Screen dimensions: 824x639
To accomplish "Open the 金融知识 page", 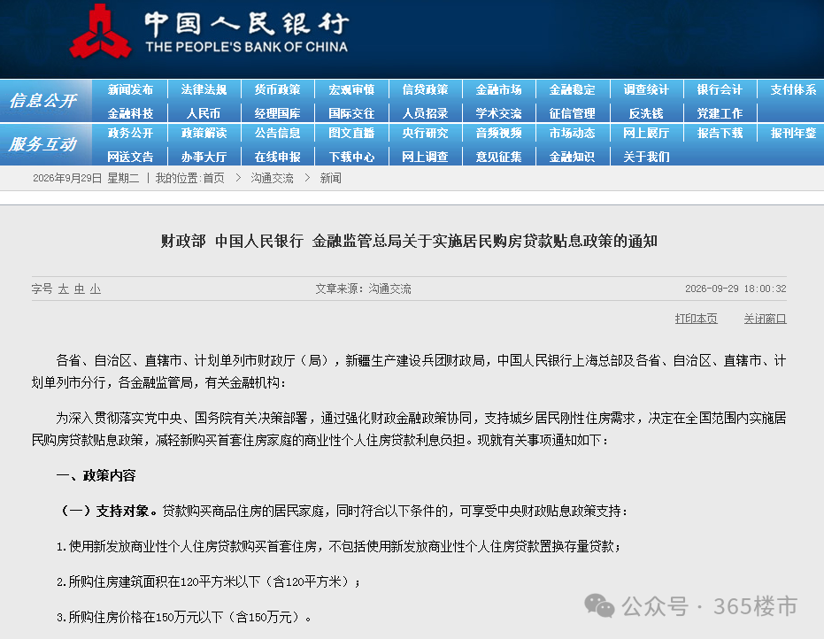I will pyautogui.click(x=573, y=157).
